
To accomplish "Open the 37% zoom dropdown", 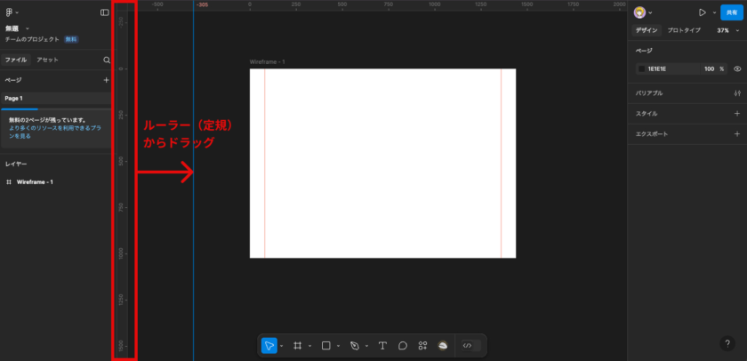I will [x=723, y=30].
